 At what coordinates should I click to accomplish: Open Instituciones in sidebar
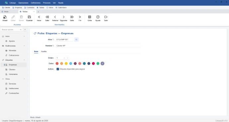point(13,88)
